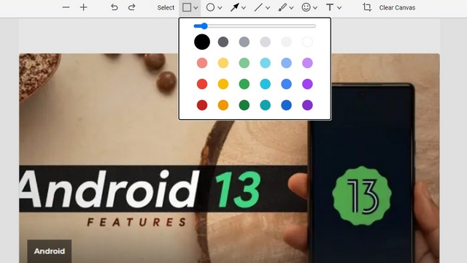This screenshot has width=467, height=263.
Task: Pick the dark red color swatch
Action: pyautogui.click(x=202, y=105)
